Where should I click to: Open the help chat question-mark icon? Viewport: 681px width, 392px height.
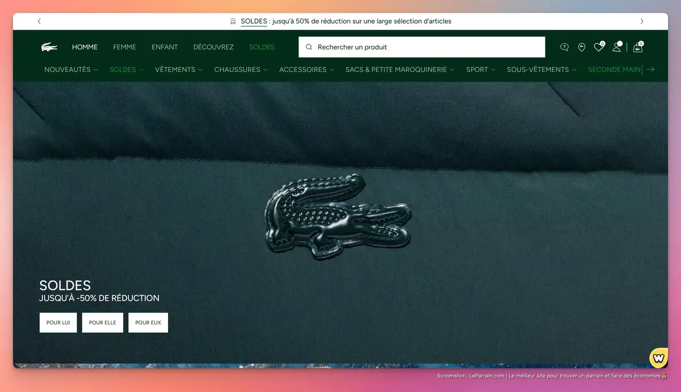coord(564,47)
